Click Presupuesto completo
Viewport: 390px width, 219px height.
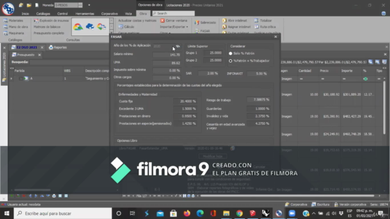tap(49, 33)
